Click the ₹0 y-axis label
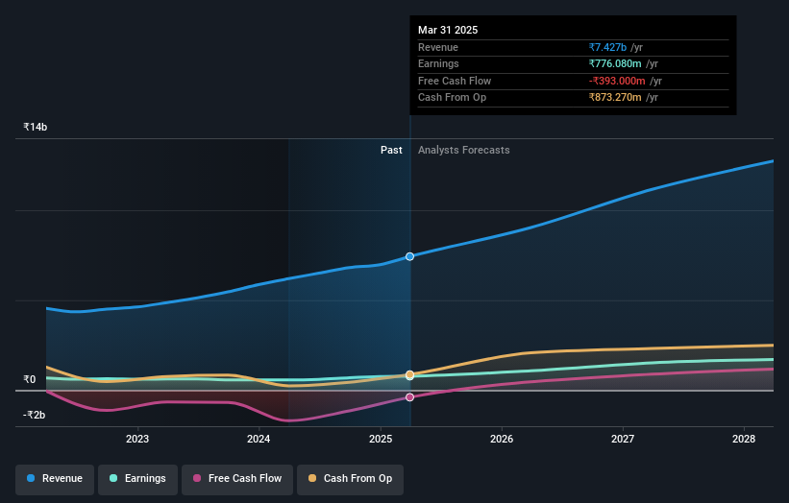 click(30, 379)
